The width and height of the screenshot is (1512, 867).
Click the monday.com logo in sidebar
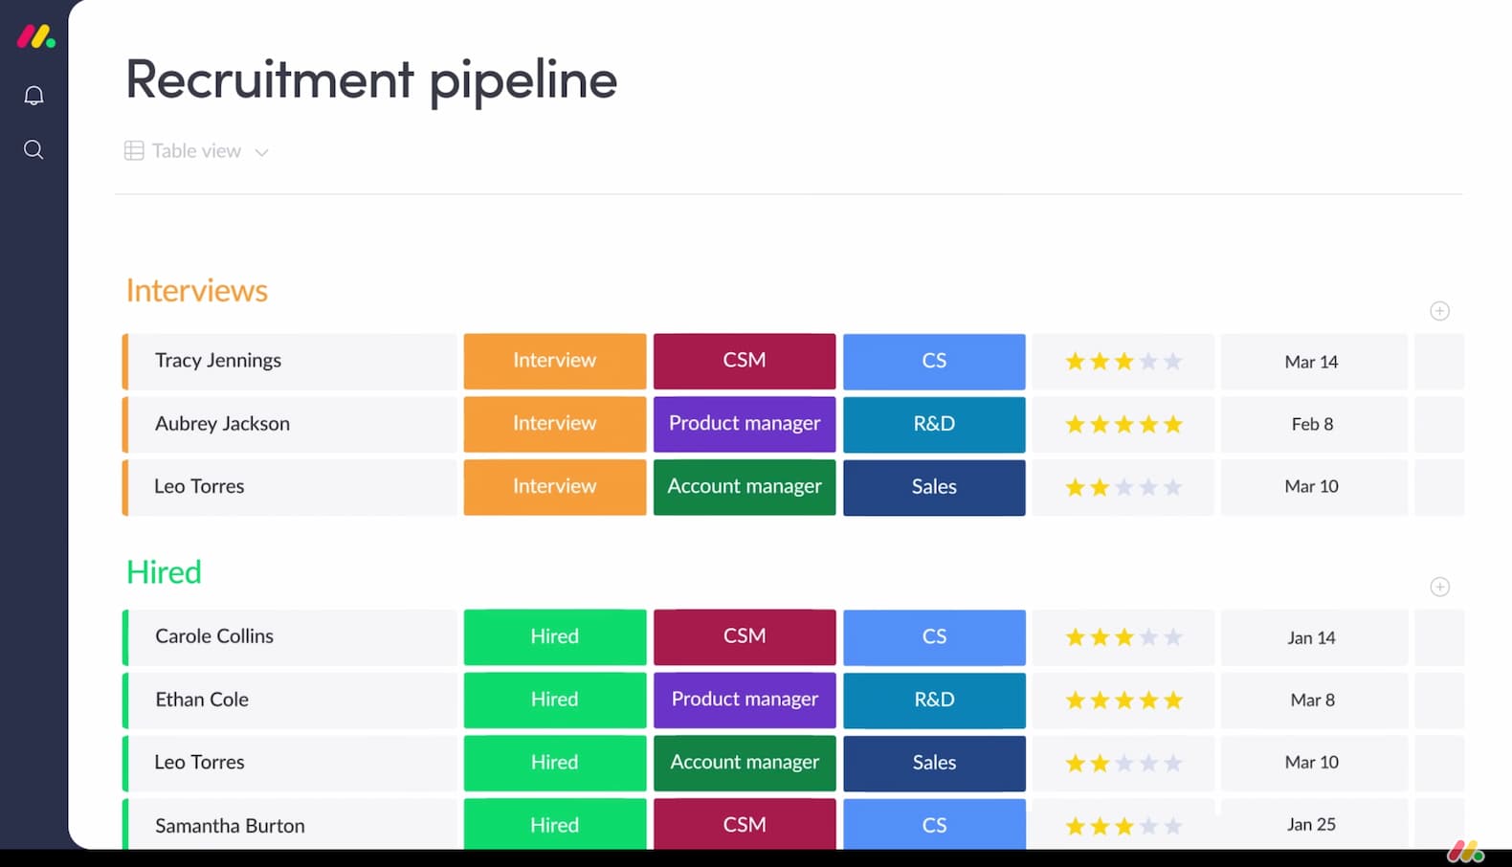(x=35, y=37)
